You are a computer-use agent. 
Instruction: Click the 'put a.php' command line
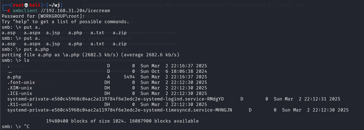pos(25,49)
